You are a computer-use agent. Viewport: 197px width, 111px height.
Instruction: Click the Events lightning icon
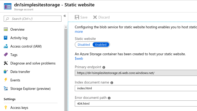click(x=6, y=80)
